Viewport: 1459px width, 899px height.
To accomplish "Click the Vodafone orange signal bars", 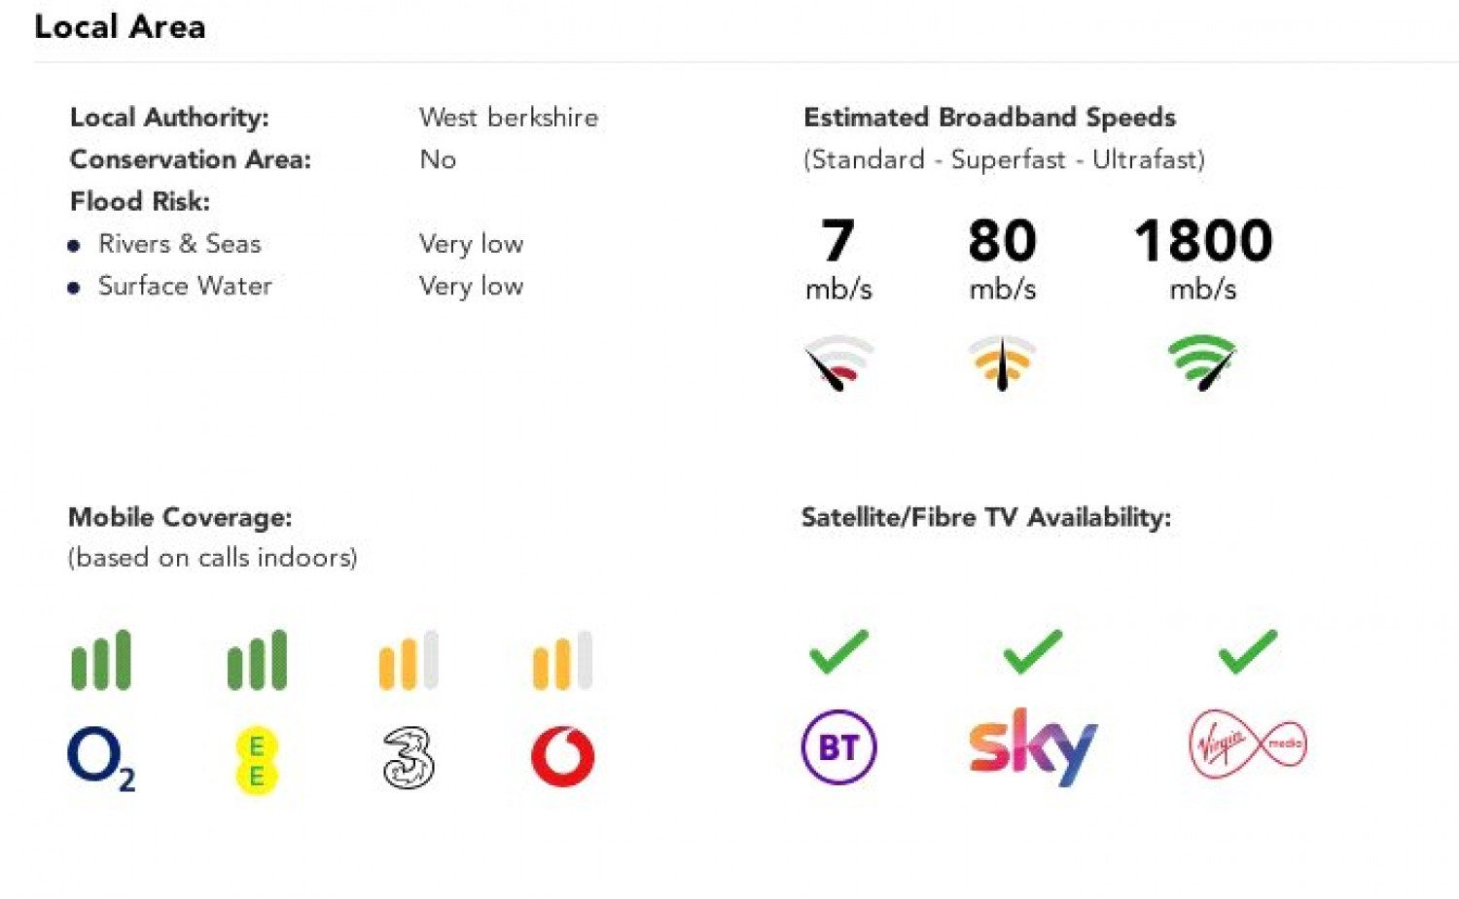I will coord(562,661).
